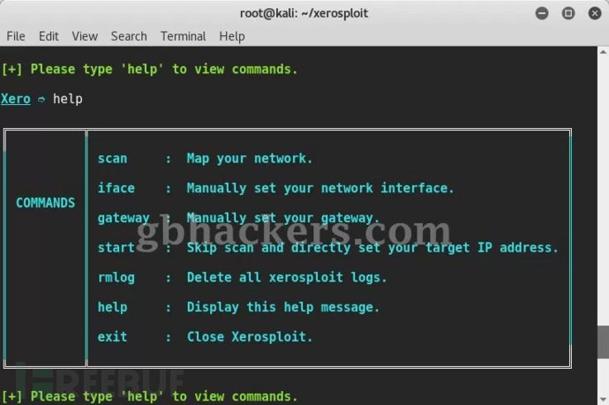Image resolution: width=609 pixels, height=405 pixels.
Task: Click the top 'Please type help' message
Action: click(x=149, y=69)
